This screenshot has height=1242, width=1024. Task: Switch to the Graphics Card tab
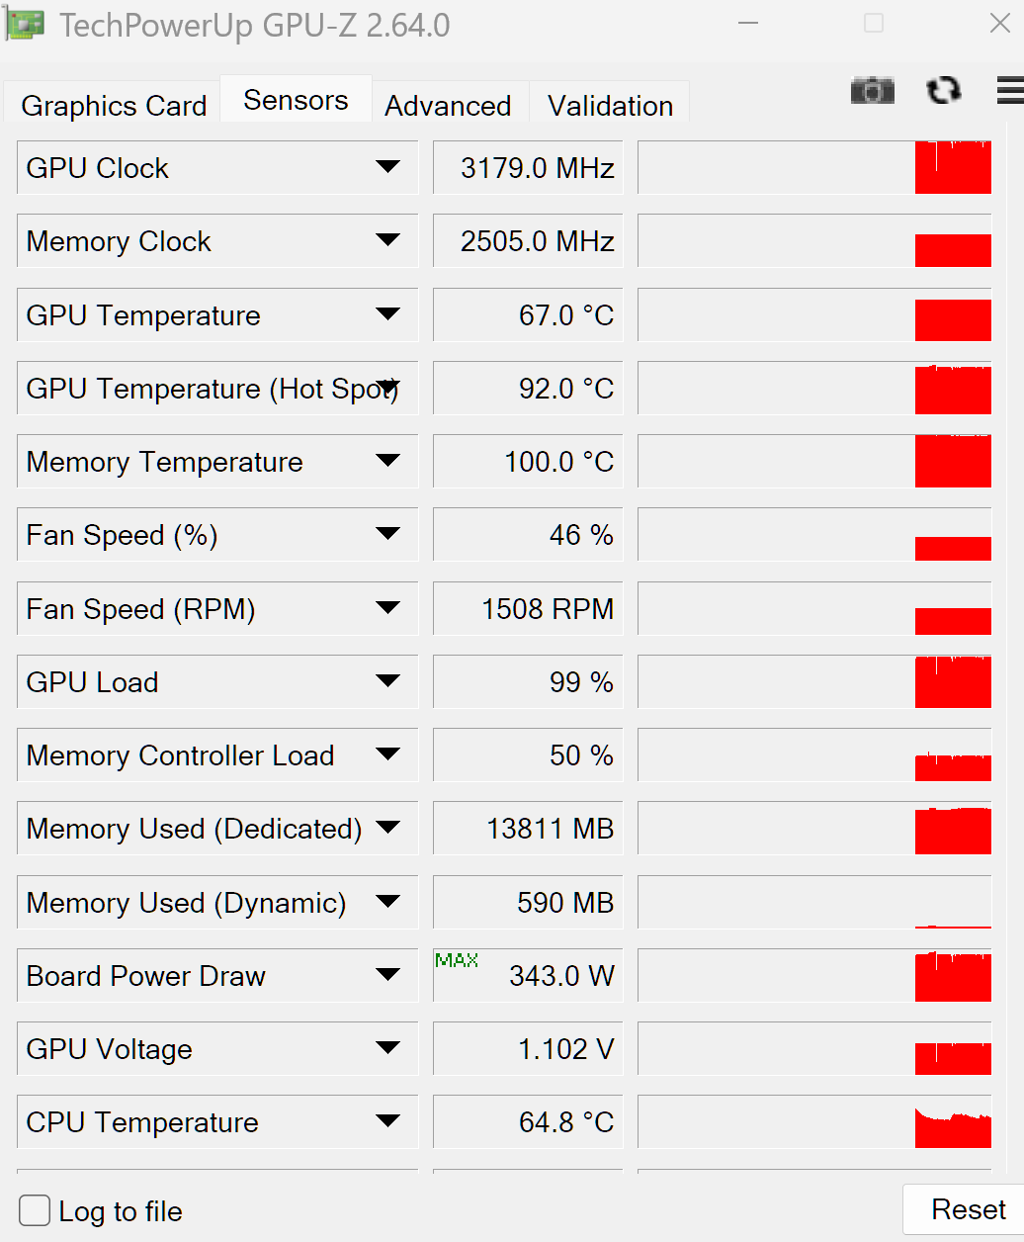112,106
